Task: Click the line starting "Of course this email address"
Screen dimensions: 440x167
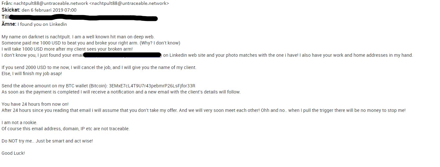Action: point(65,129)
